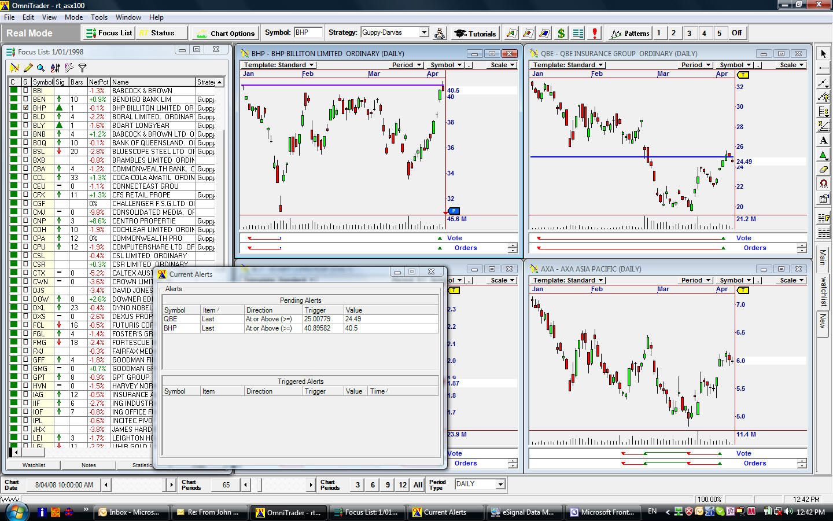Tick the G checkbox for CSL row
This screenshot has height=521, width=833.
tap(25, 255)
